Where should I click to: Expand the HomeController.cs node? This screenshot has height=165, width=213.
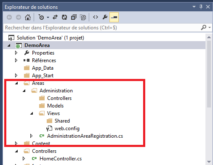[24, 159]
